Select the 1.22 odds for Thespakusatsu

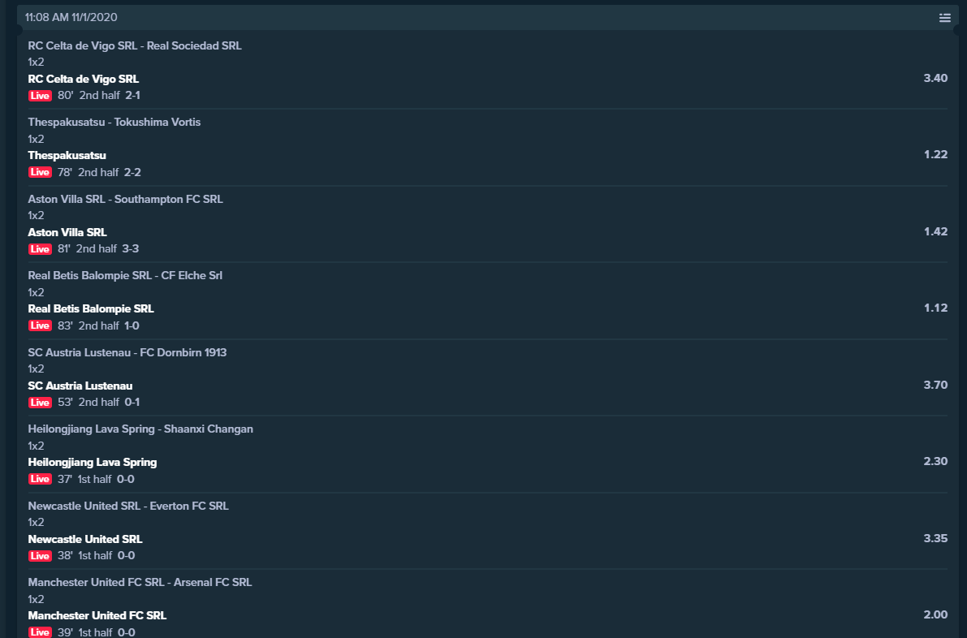coord(935,155)
